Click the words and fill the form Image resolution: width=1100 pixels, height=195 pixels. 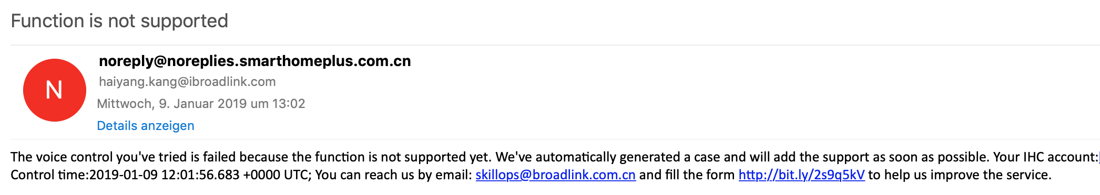[x=687, y=175]
